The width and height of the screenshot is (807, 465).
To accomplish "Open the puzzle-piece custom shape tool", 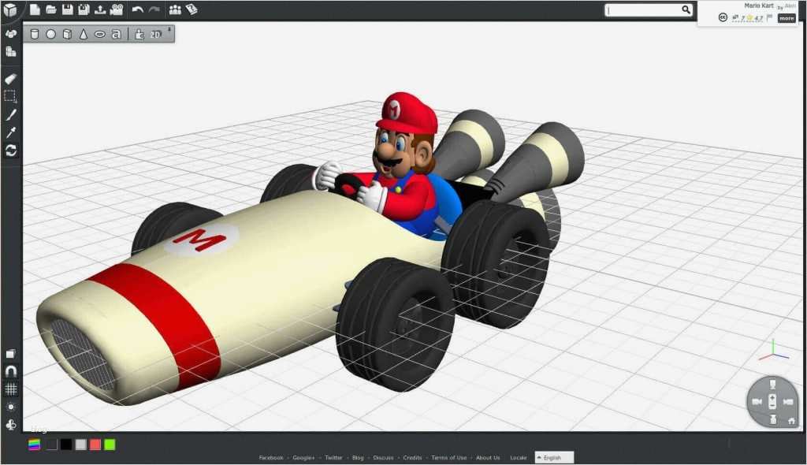I will coord(139,34).
